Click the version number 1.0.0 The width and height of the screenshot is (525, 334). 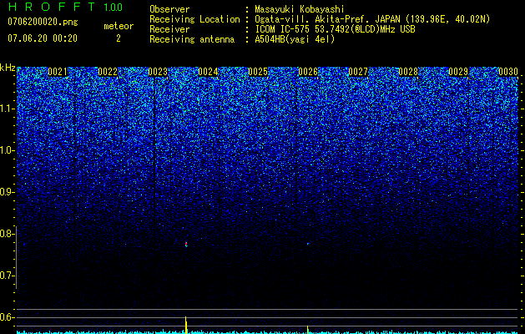114,7
